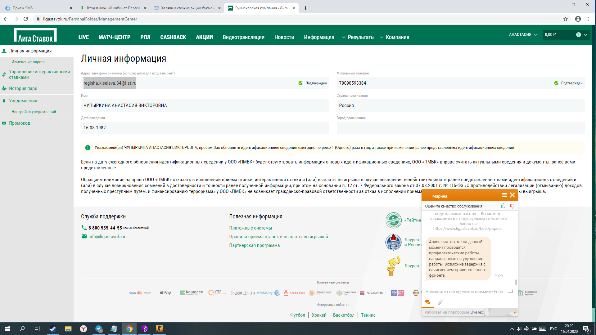Viewport: 596px width, 335px height.
Task: Open Steam from the taskbar
Action: 53,329
